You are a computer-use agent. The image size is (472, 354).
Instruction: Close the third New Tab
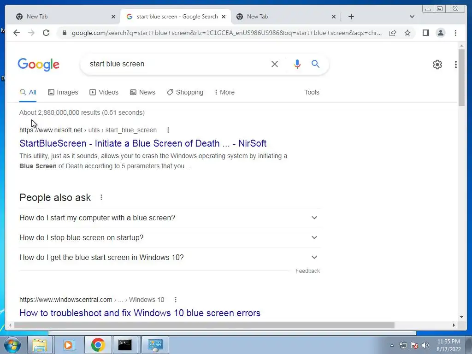[x=334, y=17]
